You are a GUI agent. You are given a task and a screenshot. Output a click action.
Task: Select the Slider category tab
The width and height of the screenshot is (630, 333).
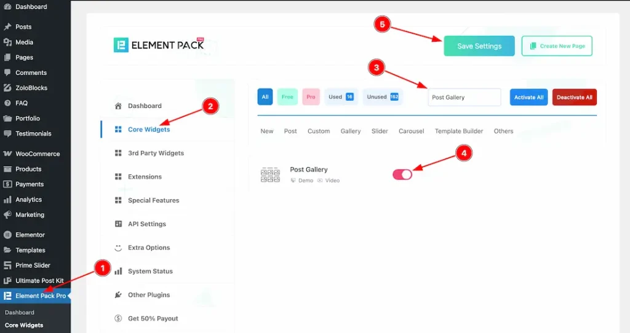click(380, 131)
